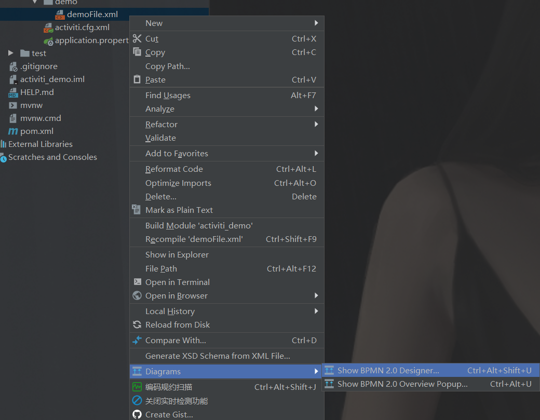Open the New submenu arrow
This screenshot has width=540, height=420.
(x=316, y=23)
